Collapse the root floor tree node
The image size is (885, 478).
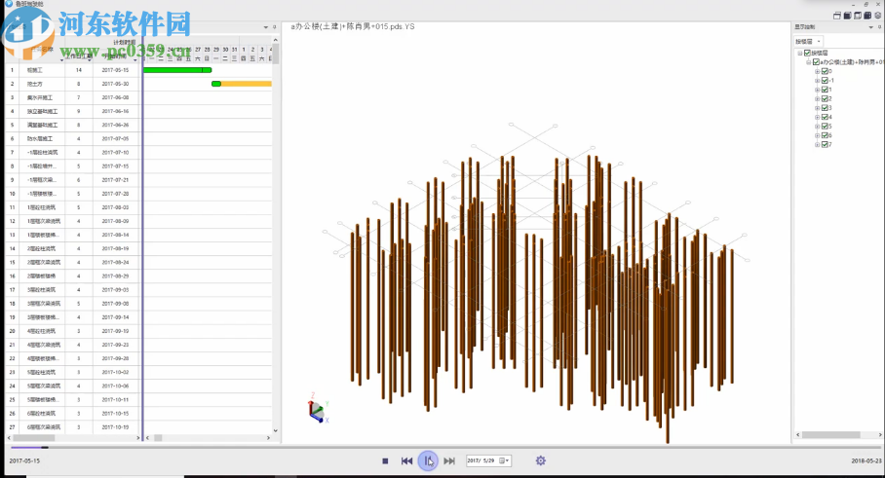click(x=800, y=53)
